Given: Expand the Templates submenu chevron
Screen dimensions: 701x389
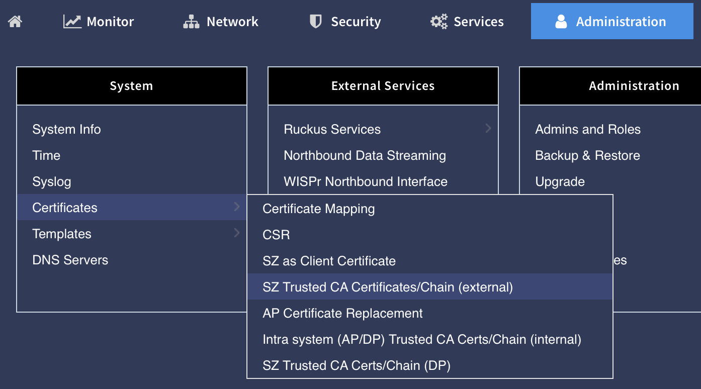Looking at the screenshot, I should pyautogui.click(x=236, y=233).
